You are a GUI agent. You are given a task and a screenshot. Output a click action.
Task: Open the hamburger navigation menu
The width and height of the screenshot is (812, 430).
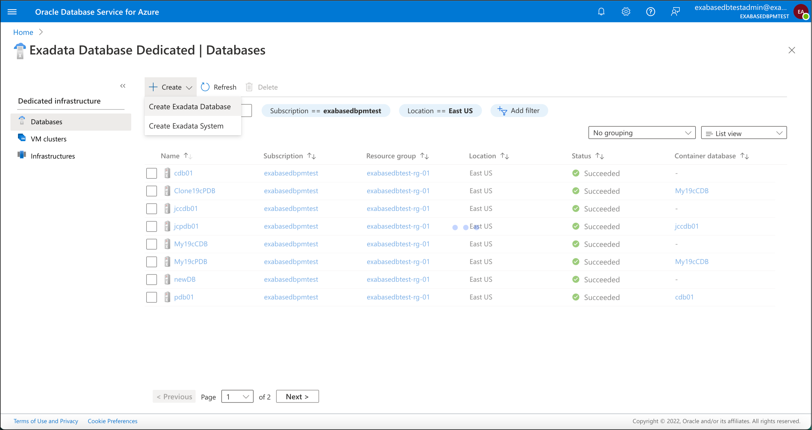coord(12,11)
